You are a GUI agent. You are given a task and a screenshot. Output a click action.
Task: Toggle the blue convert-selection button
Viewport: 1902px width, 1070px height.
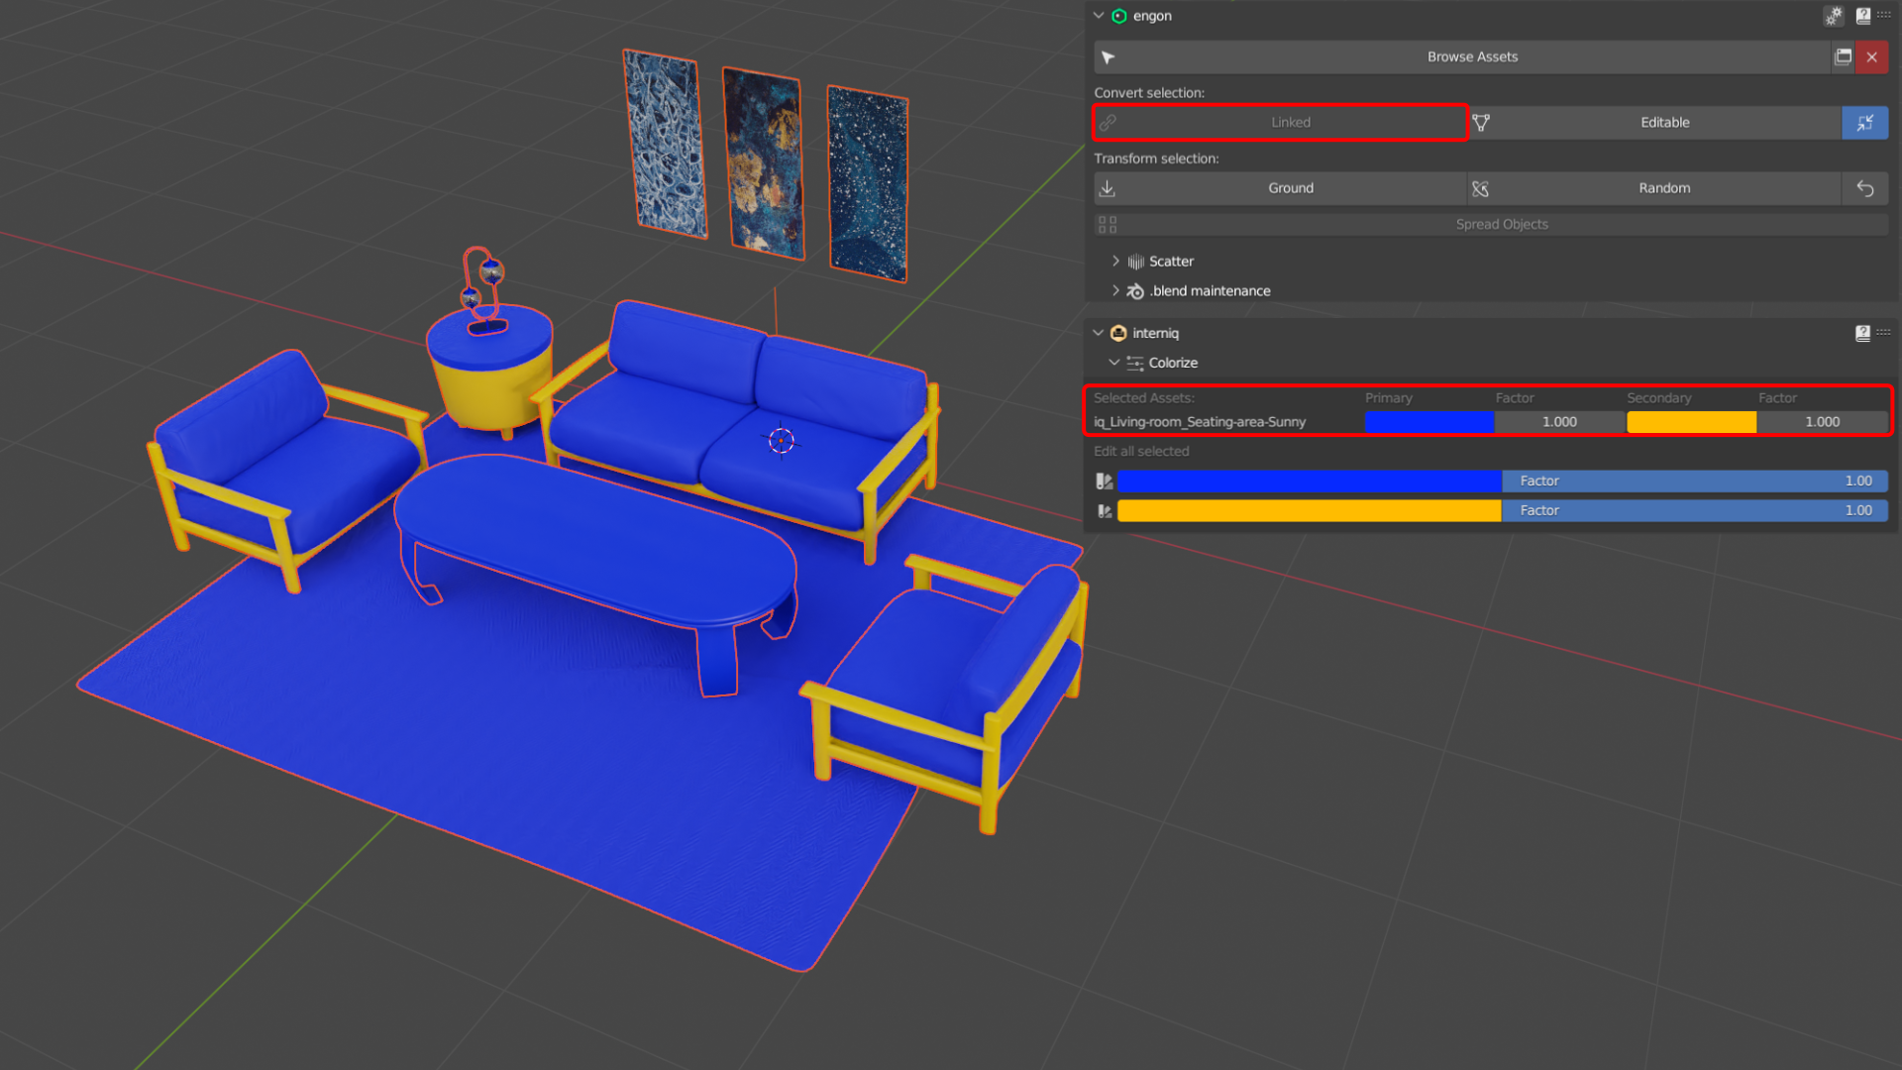1865,123
